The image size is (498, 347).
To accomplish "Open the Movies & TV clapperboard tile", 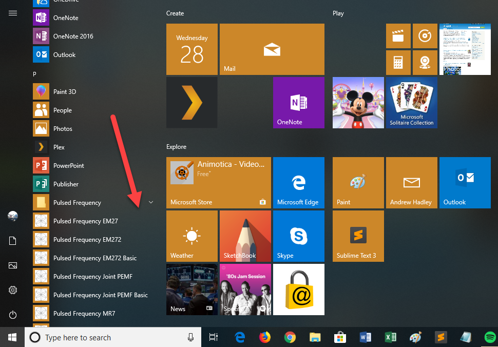I will point(398,36).
